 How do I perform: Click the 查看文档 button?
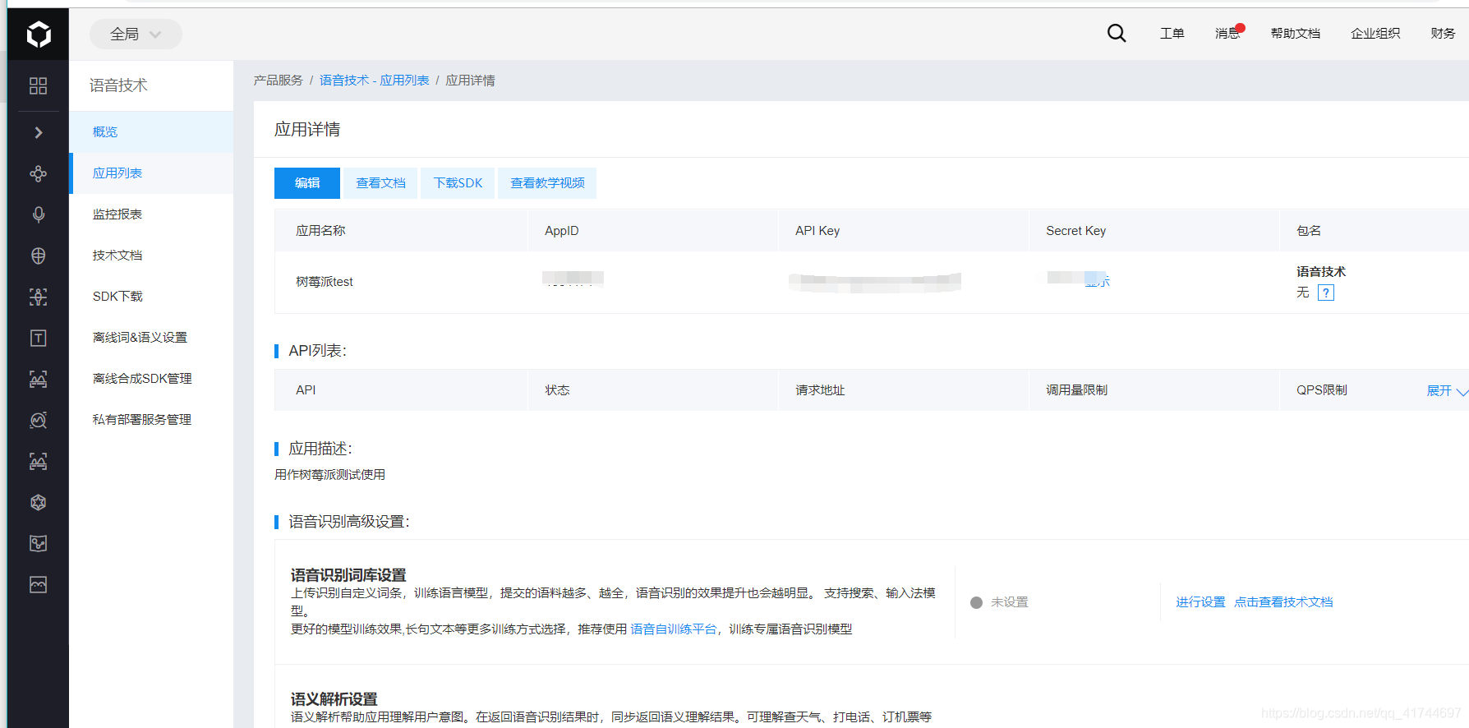point(380,183)
